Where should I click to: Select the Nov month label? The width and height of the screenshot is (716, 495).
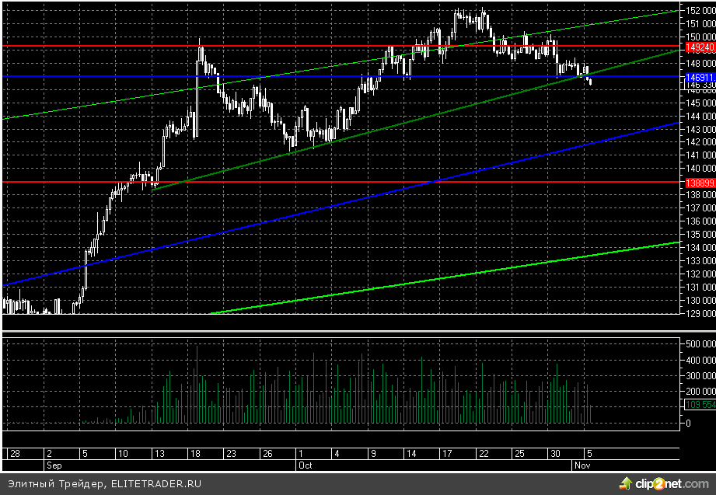coord(582,465)
